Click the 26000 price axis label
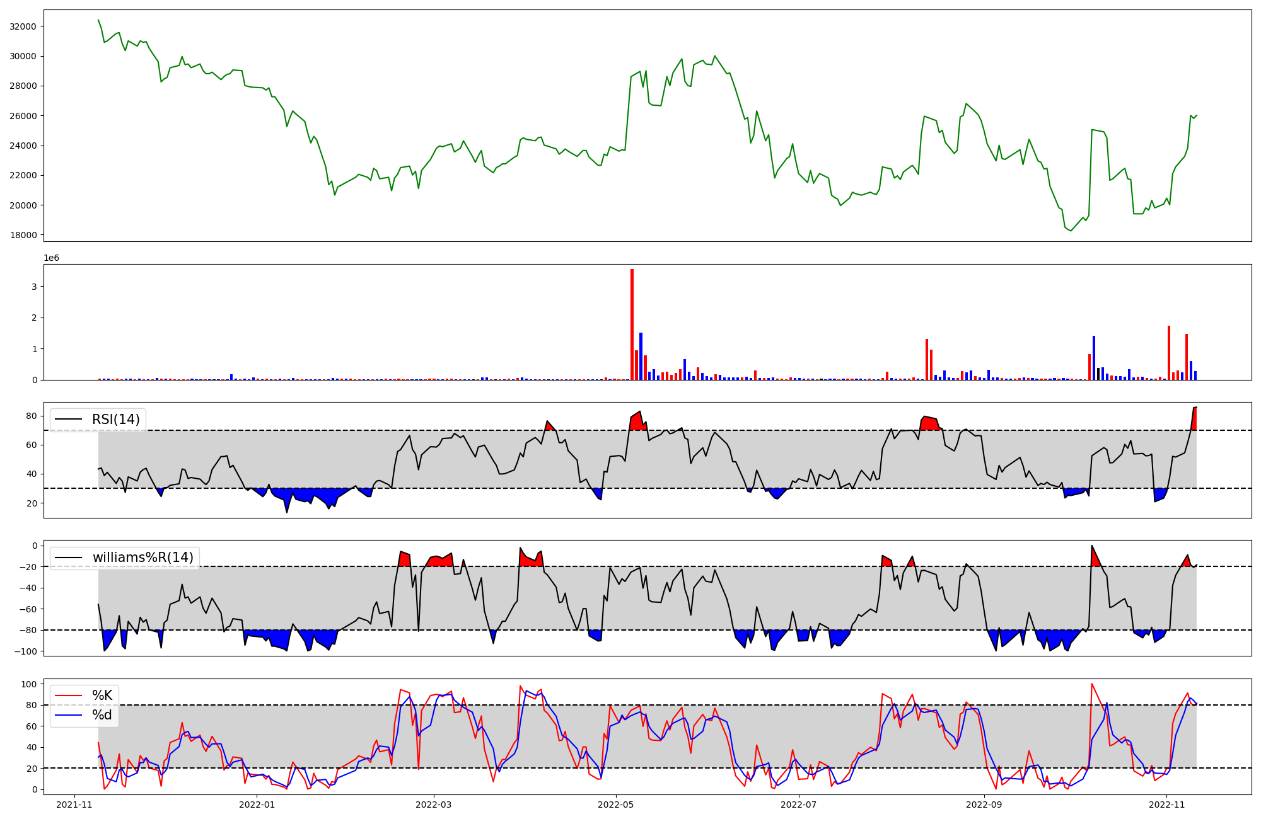Image resolution: width=1261 pixels, height=819 pixels. coord(23,116)
